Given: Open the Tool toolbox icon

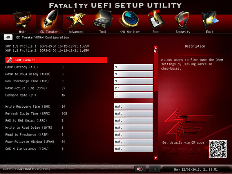Looking at the screenshot, I should (x=103, y=19).
